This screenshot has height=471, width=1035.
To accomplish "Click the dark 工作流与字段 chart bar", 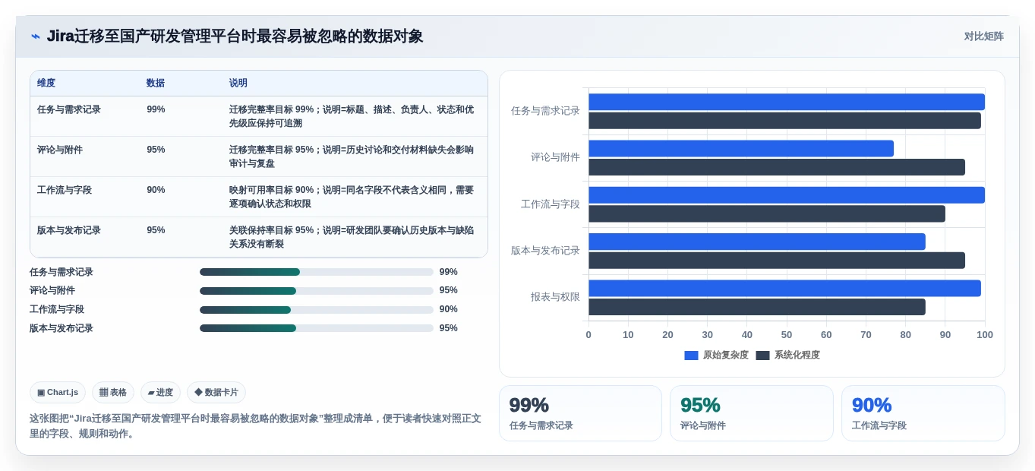I will (x=767, y=213).
